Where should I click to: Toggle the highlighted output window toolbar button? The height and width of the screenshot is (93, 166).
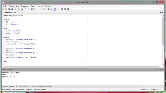[x=55, y=9]
